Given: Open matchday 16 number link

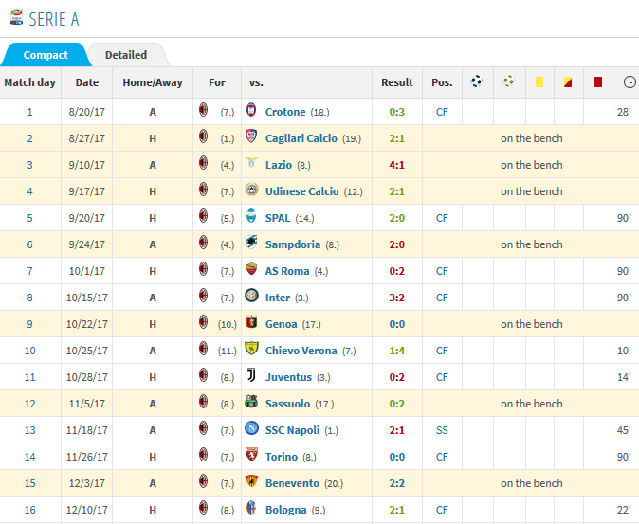Looking at the screenshot, I should tap(29, 510).
